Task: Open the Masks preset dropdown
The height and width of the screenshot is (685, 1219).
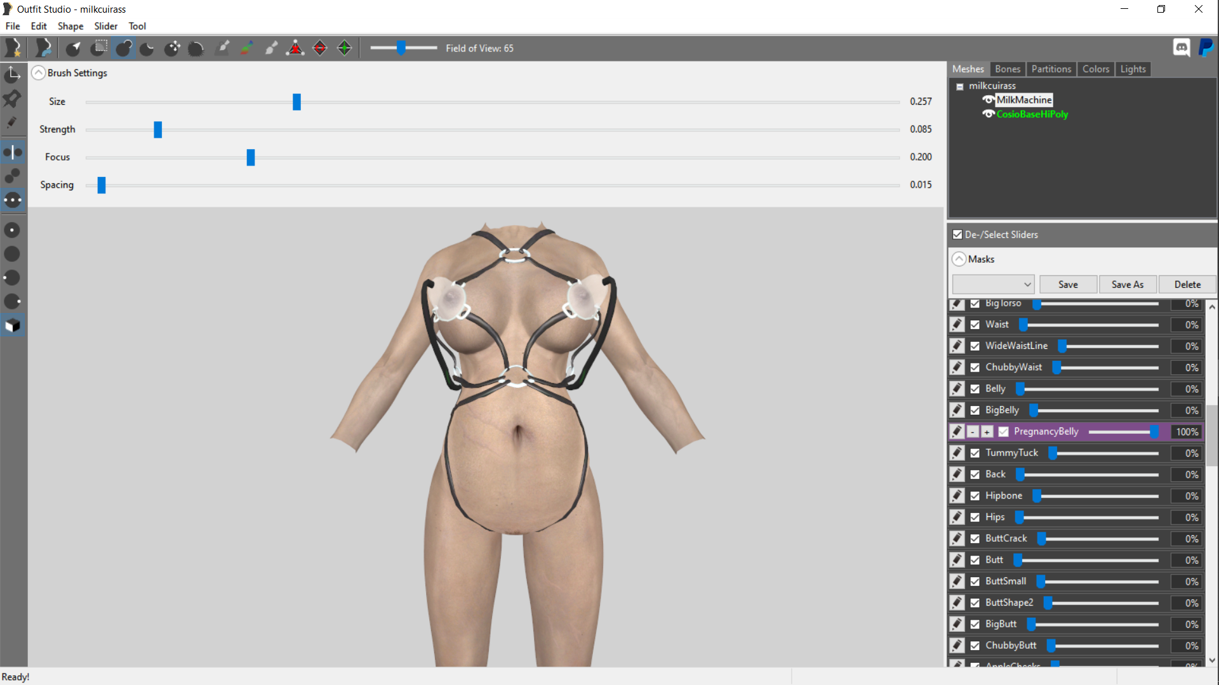Action: [994, 285]
